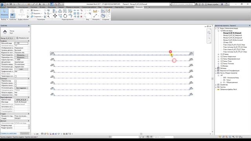Open the Вставка ribbon tab
Image resolution: width=251 pixels, height=141 pixels.
pos(42,7)
